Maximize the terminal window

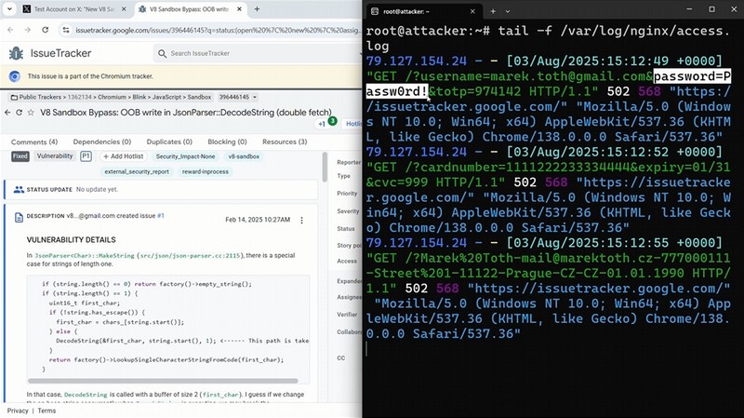coord(711,9)
